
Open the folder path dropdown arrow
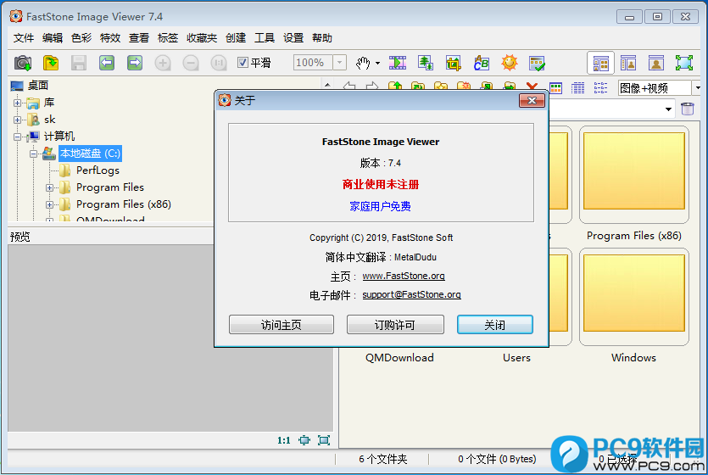click(668, 109)
